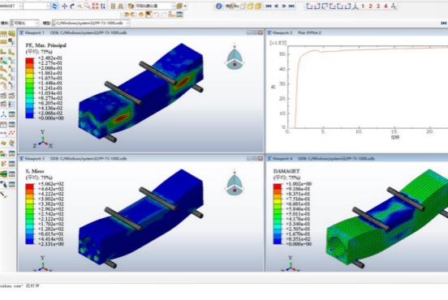448x300 pixels.
Task: Click the '+5.062e+02' Mises maximum value
Action: pos(50,184)
